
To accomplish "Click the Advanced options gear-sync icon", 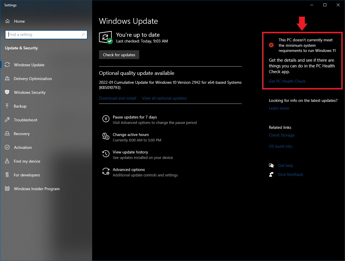I will click(x=106, y=171).
